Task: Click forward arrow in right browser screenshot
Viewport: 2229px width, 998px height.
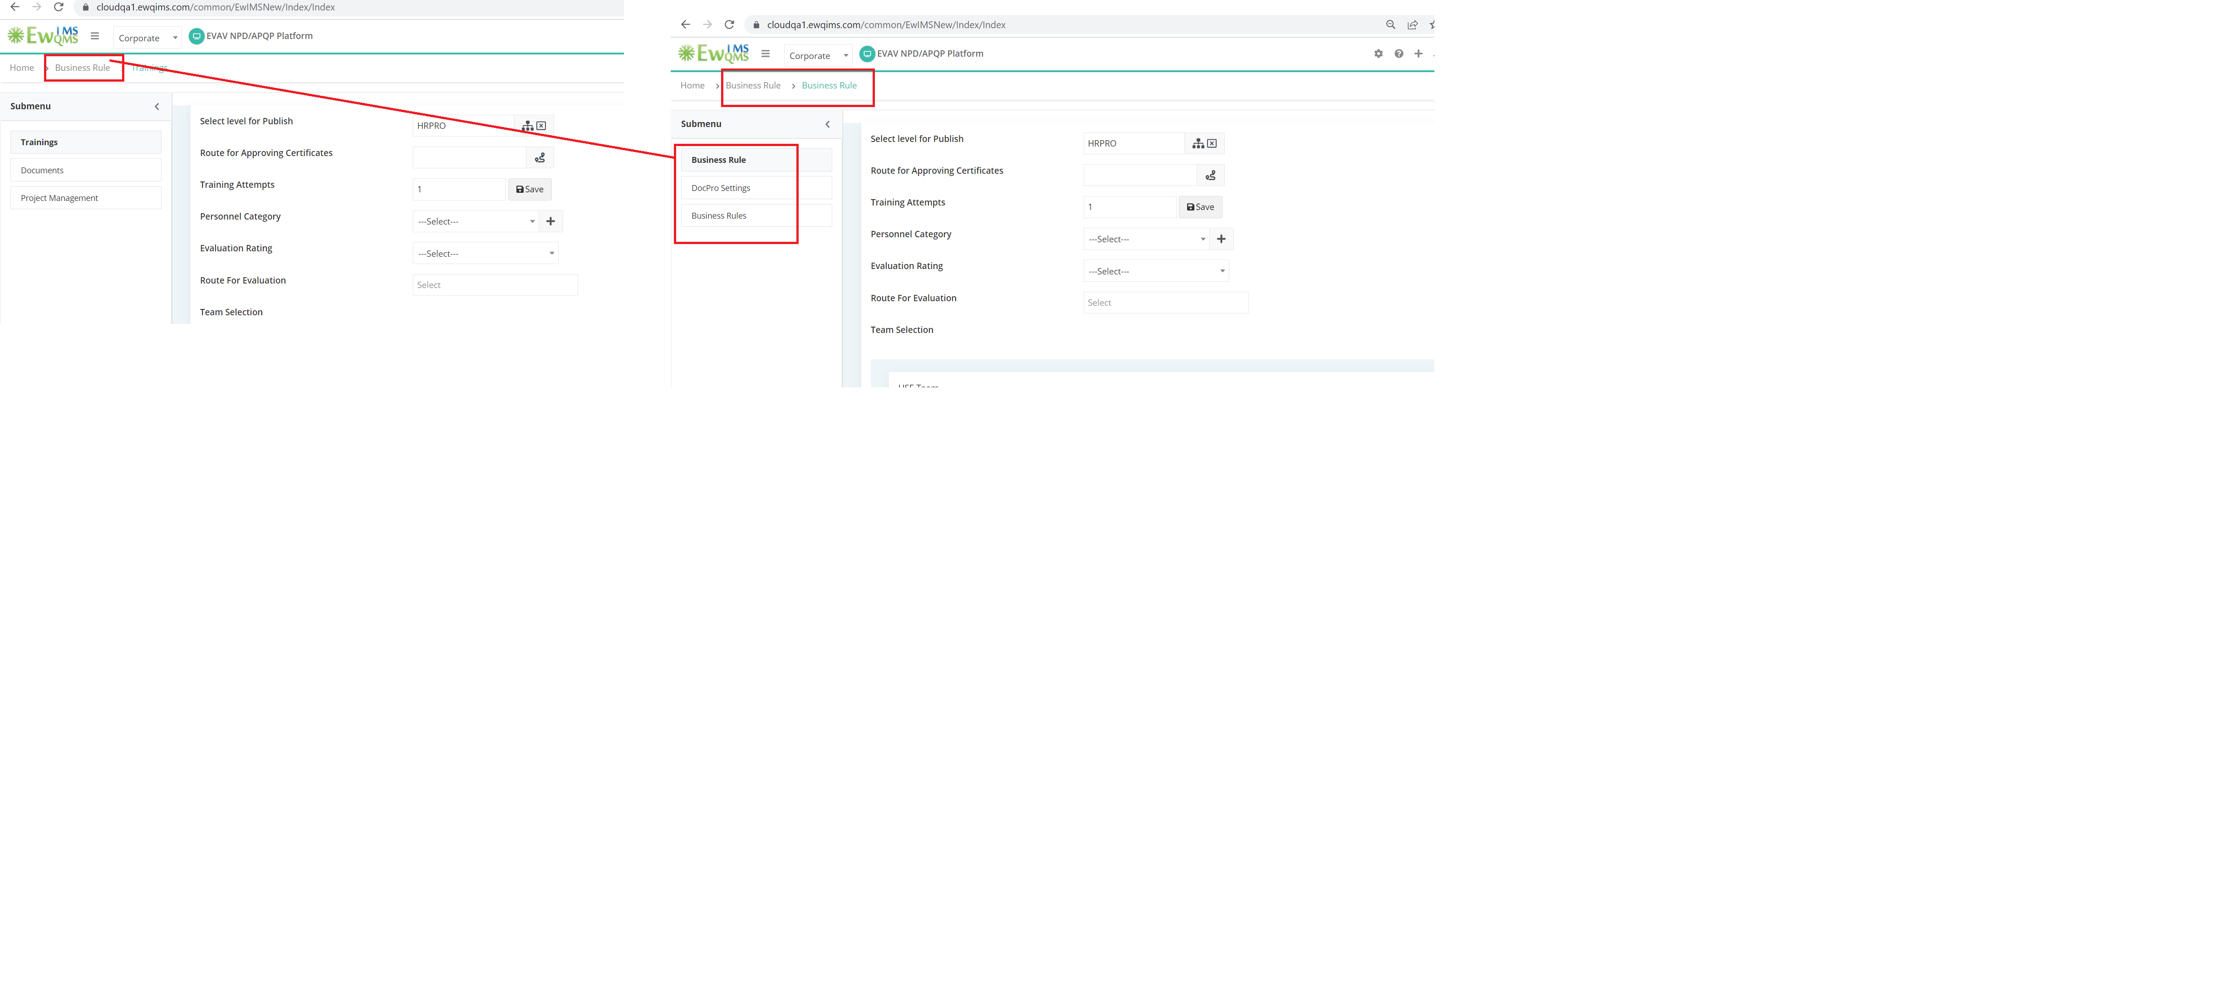Action: (x=707, y=25)
